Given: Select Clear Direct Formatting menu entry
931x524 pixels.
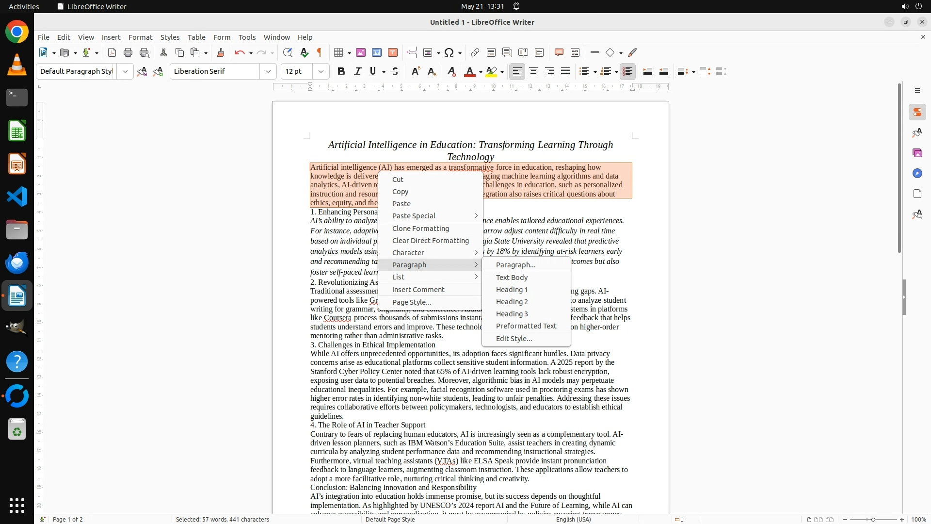Looking at the screenshot, I should click(x=430, y=241).
